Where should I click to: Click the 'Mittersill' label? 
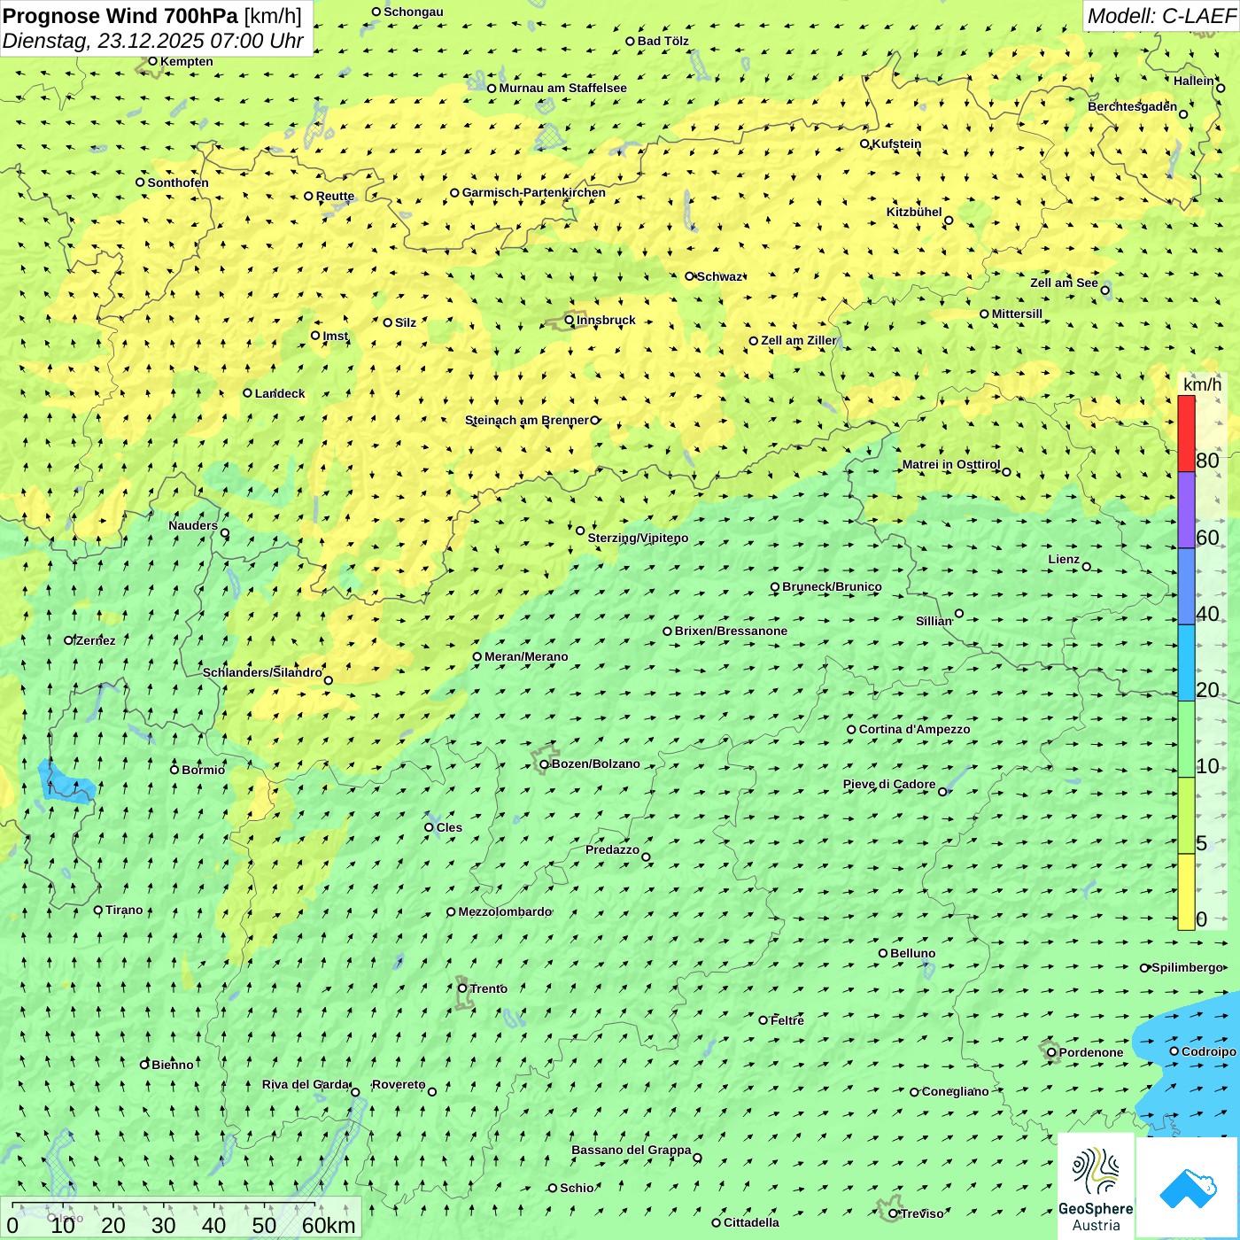point(1017,314)
